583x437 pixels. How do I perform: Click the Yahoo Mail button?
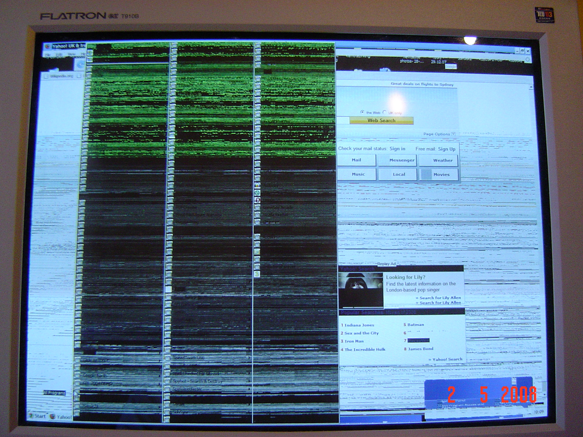pos(356,160)
